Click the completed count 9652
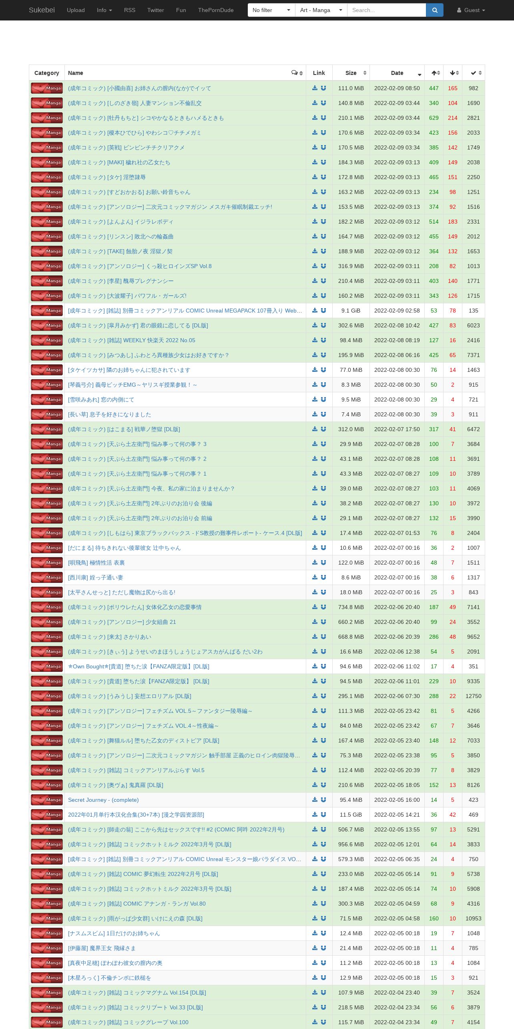The image size is (514, 1029). [474, 637]
